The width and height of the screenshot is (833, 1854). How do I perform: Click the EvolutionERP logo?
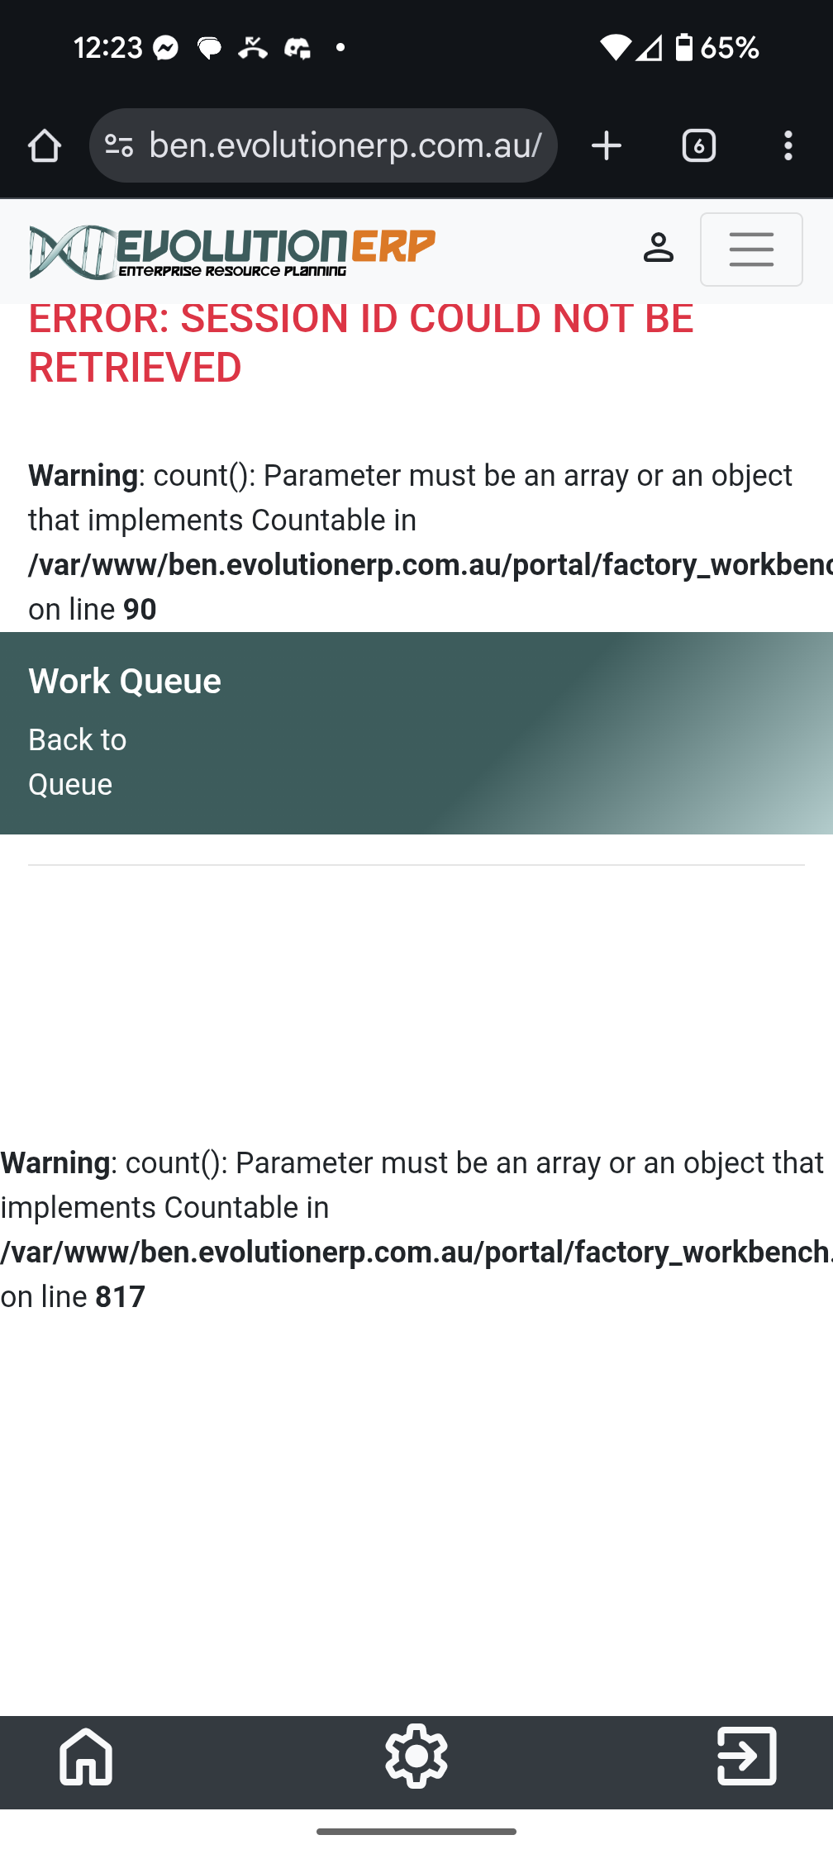click(232, 251)
